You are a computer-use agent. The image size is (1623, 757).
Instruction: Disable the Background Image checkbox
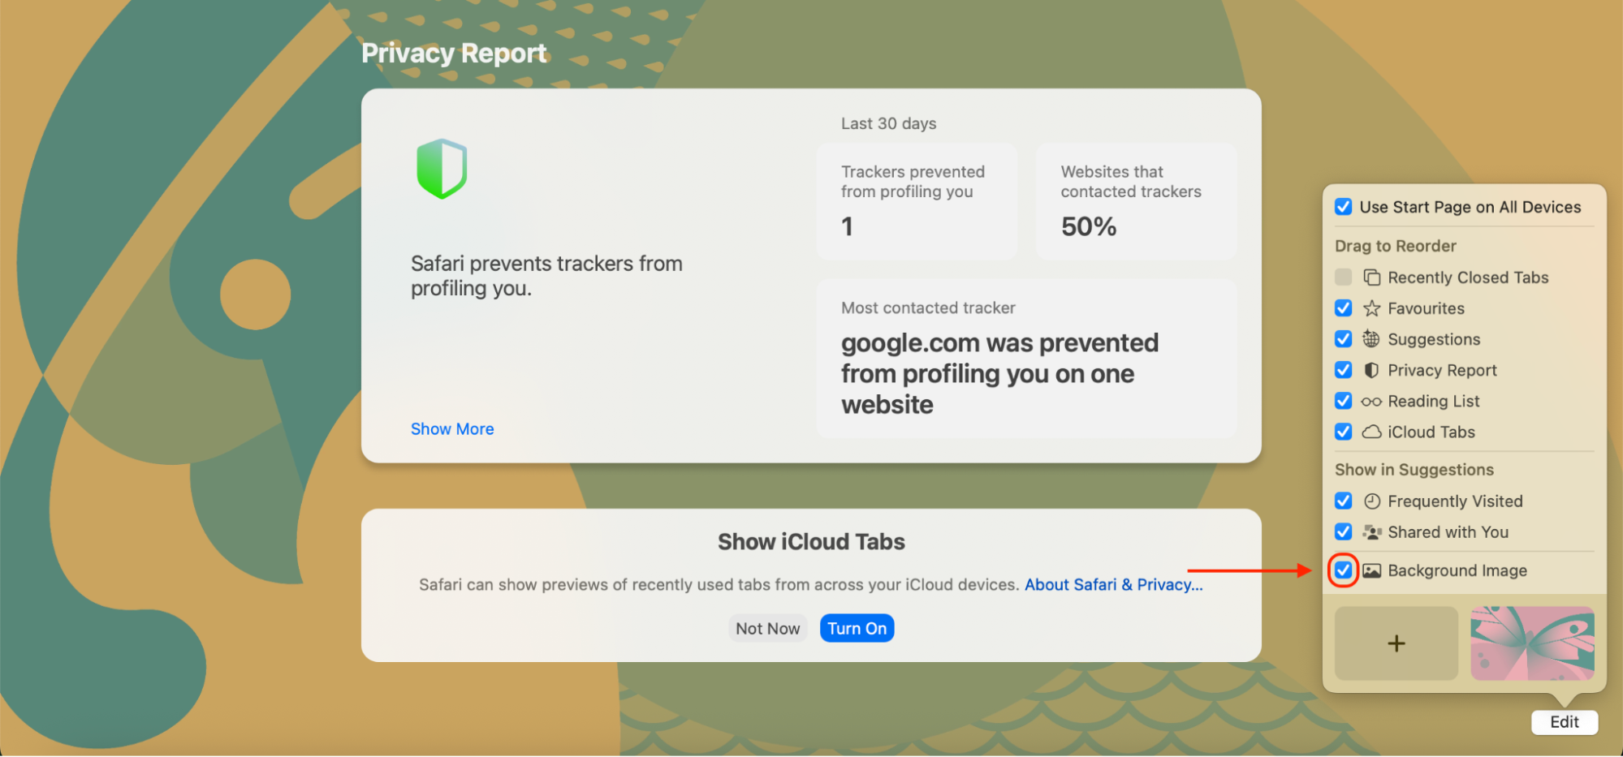click(1344, 570)
